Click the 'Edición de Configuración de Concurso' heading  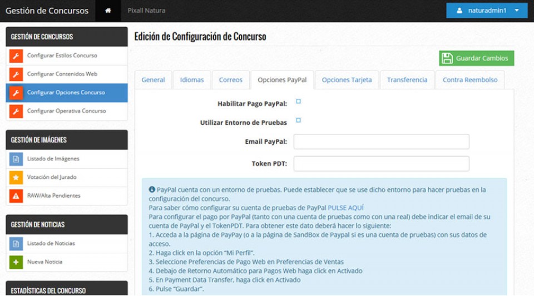[x=200, y=36]
